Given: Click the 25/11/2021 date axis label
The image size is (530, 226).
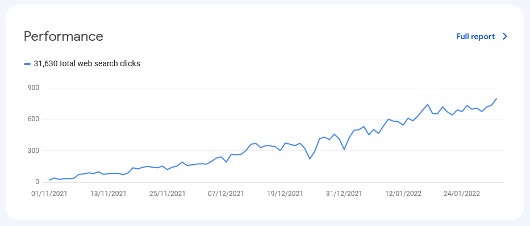Looking at the screenshot, I should (168, 194).
